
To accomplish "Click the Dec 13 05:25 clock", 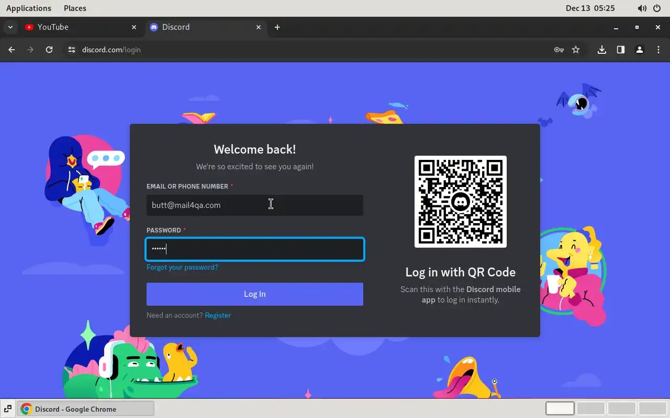I will [x=590, y=8].
